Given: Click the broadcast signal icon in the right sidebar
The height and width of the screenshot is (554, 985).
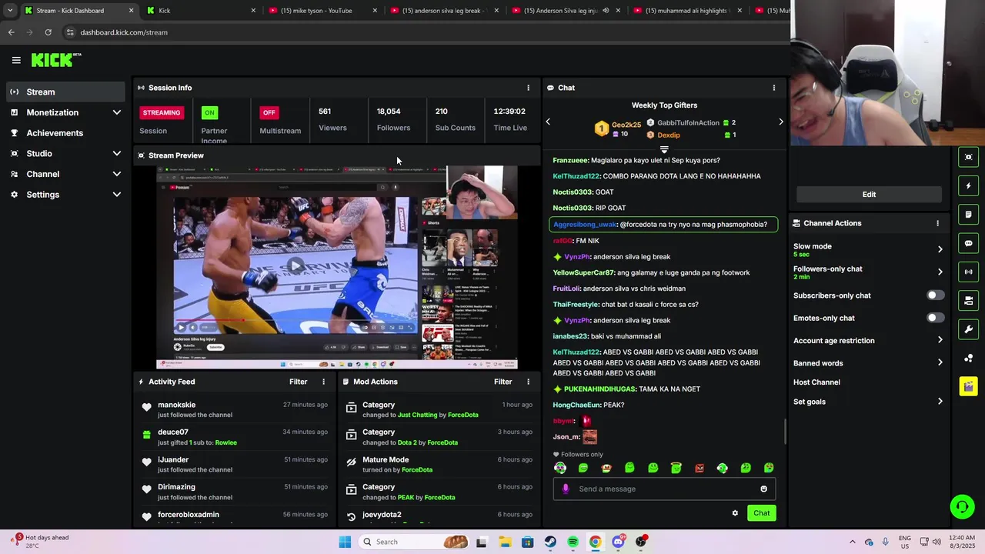Looking at the screenshot, I should 969,272.
